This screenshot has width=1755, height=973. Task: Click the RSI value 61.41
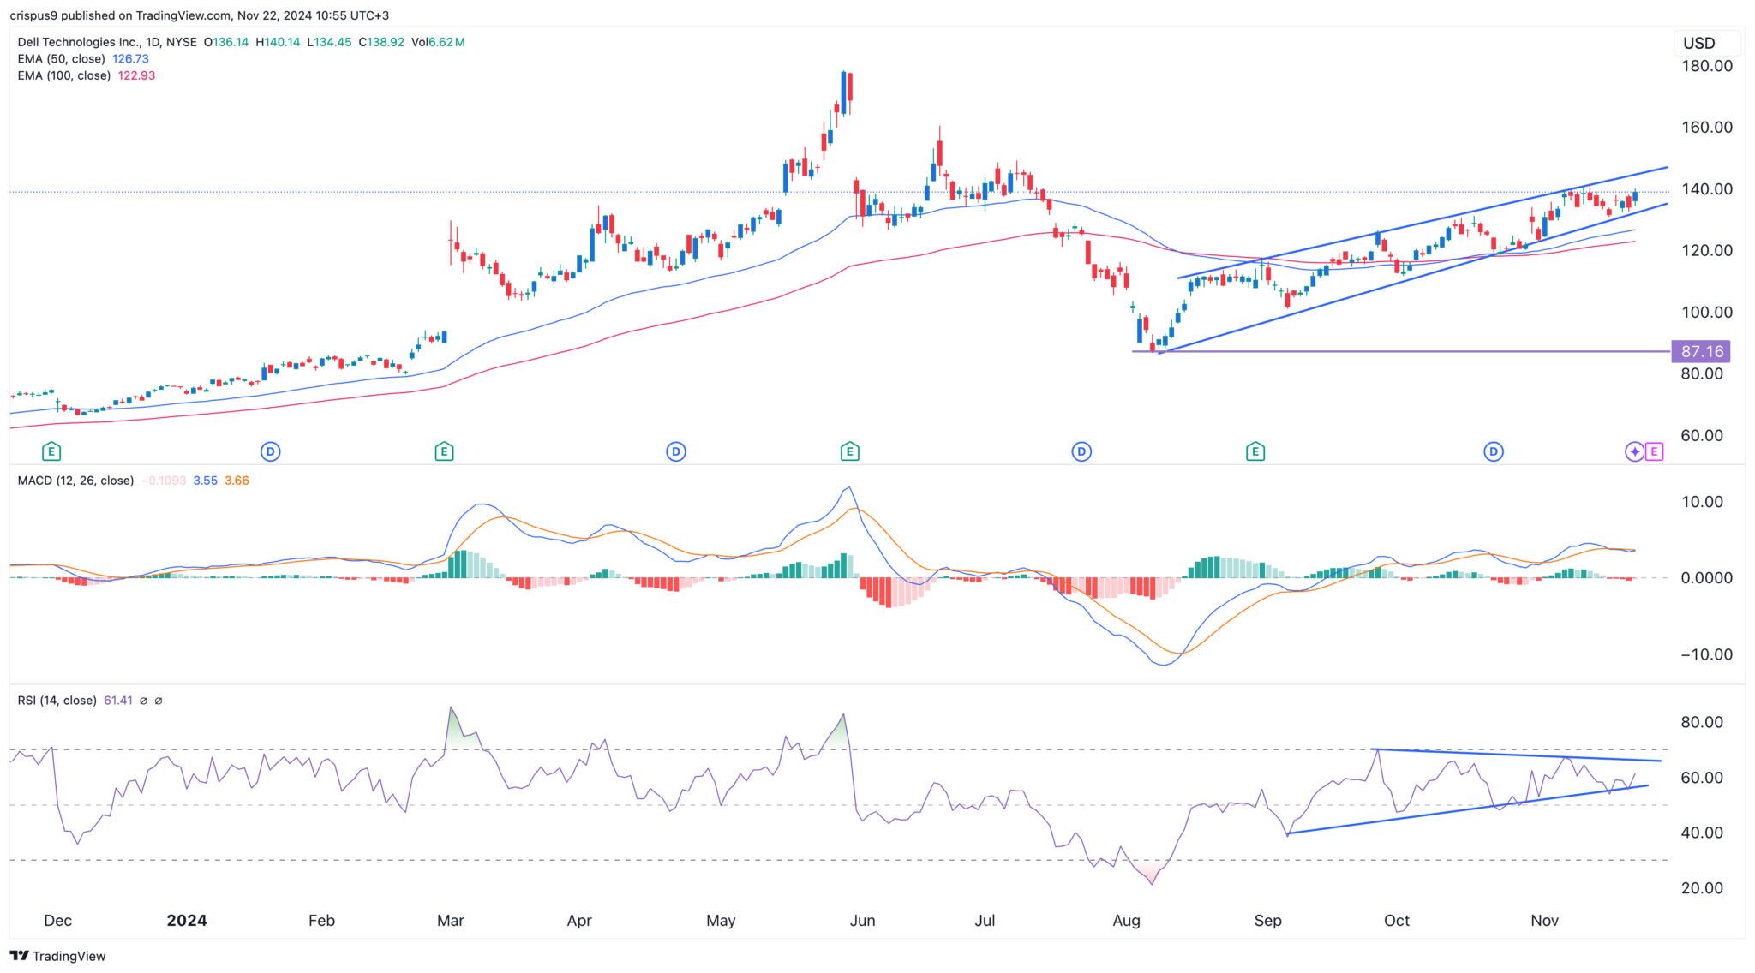[x=117, y=701]
